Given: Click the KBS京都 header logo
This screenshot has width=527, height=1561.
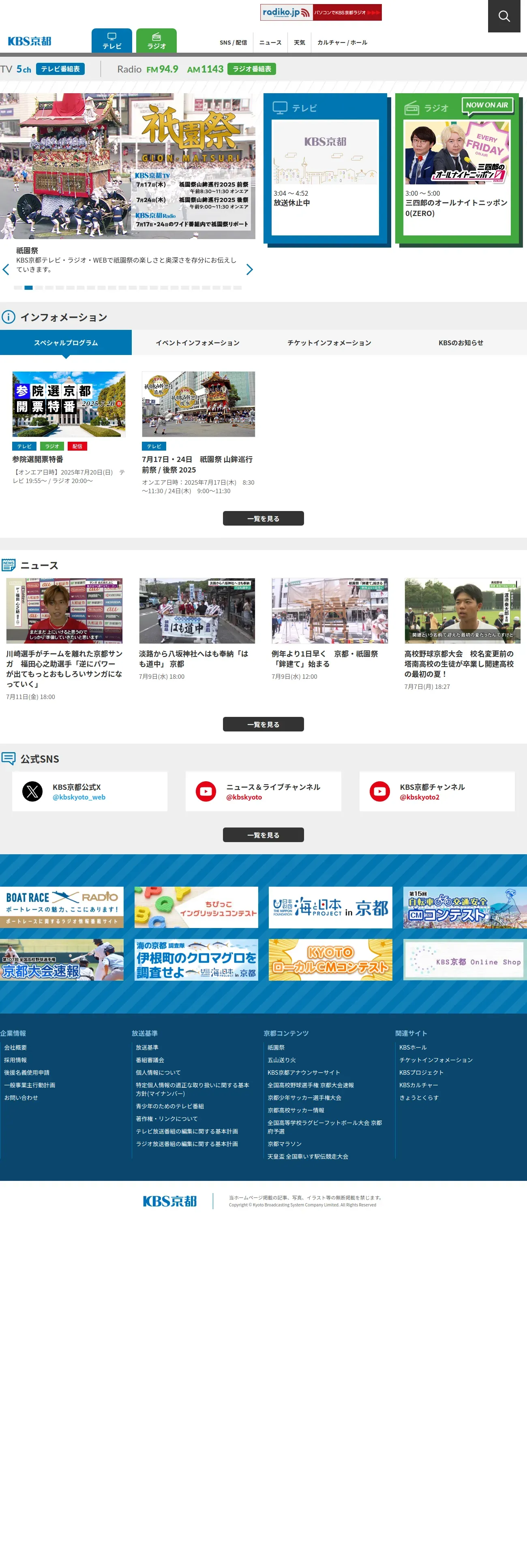Looking at the screenshot, I should pyautogui.click(x=30, y=41).
